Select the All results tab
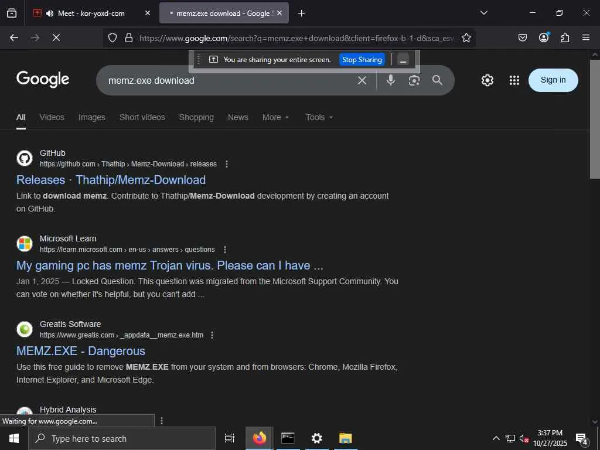The height and width of the screenshot is (450, 600). 21,117
